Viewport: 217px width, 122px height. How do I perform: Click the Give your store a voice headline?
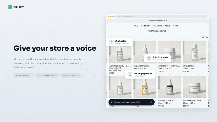55,48
